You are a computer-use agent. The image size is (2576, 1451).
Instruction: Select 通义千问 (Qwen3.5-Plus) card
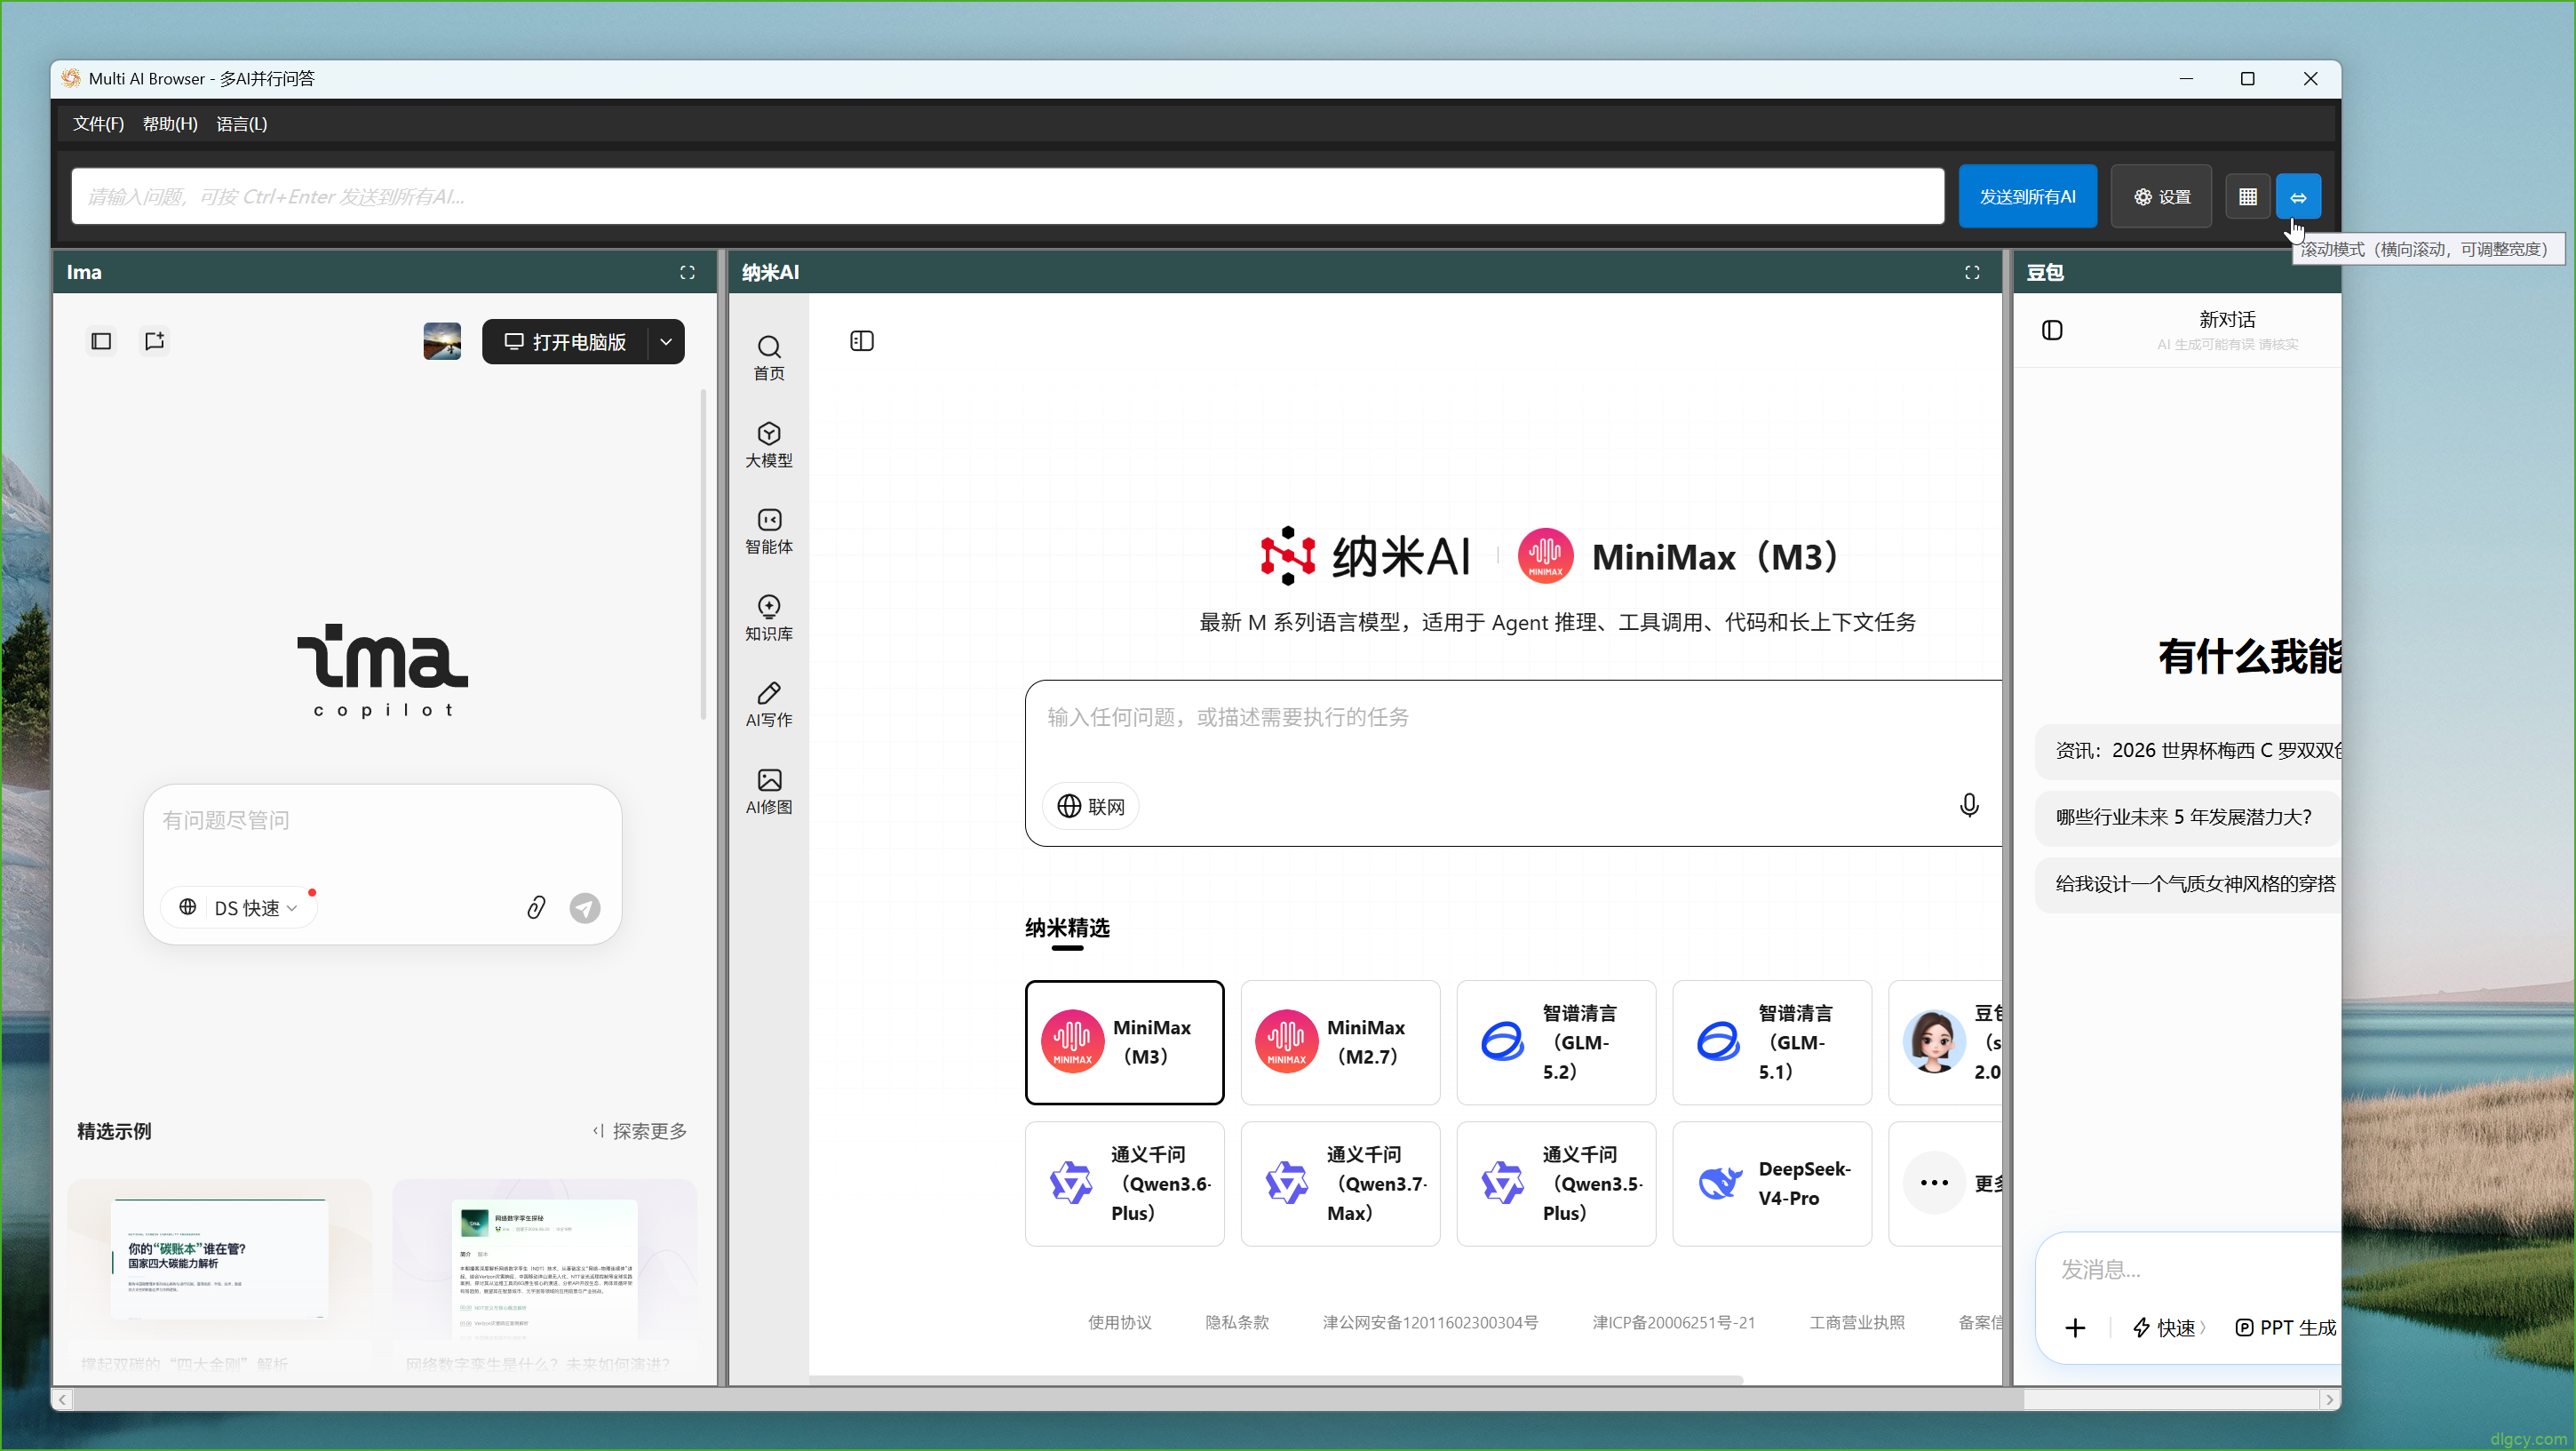point(1556,1183)
